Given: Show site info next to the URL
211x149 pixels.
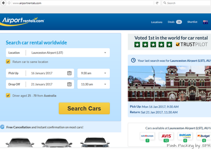Looking at the screenshot, I should (x=9, y=3).
